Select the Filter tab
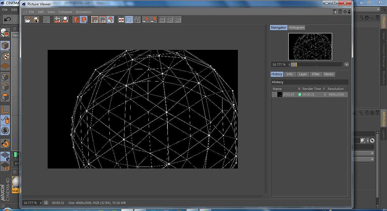387x211 pixels. coord(316,74)
